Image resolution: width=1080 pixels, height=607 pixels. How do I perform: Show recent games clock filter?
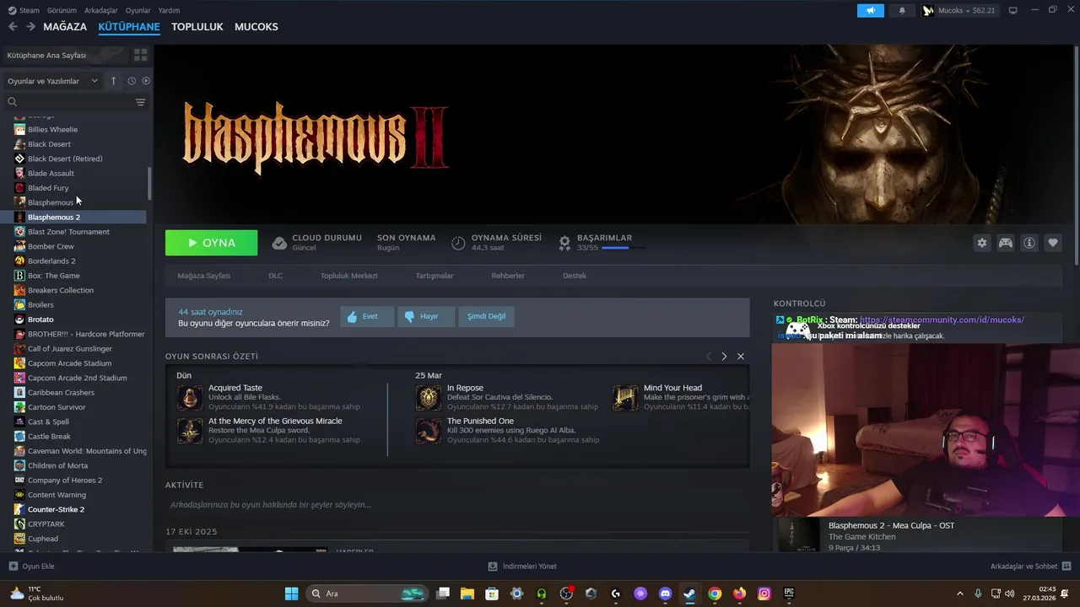[132, 81]
